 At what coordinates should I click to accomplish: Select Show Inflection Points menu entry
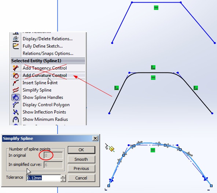point(44,112)
